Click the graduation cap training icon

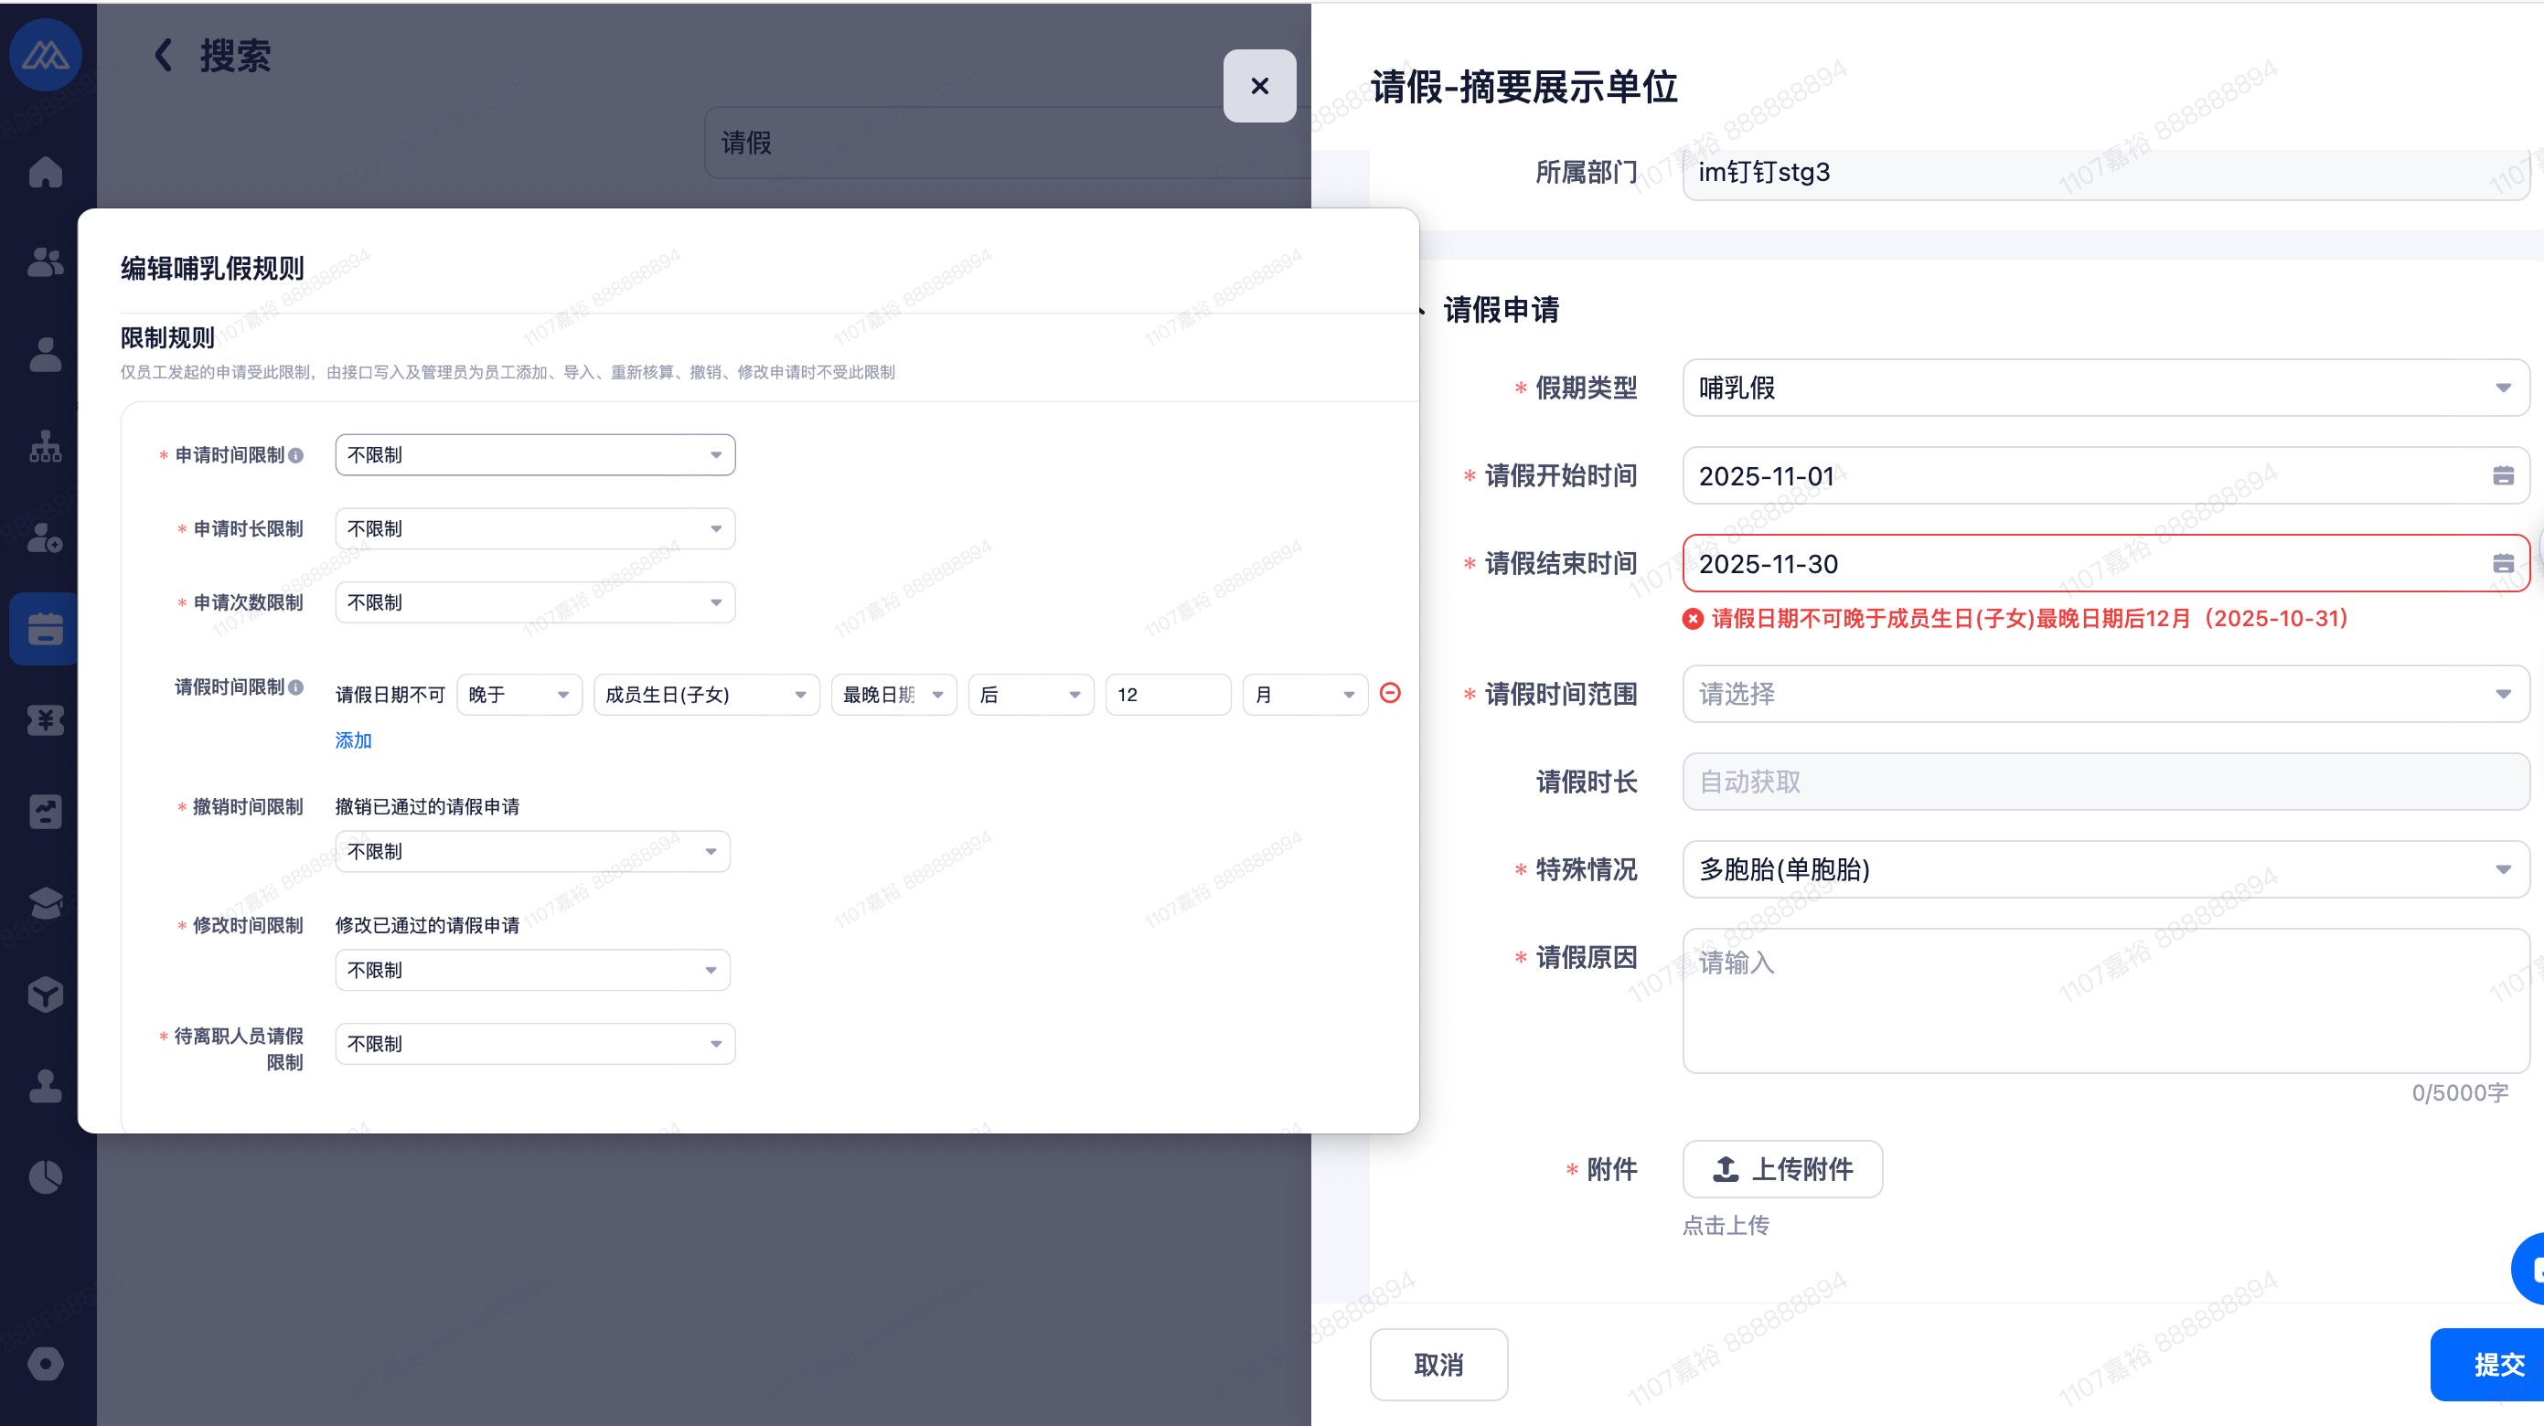click(46, 902)
